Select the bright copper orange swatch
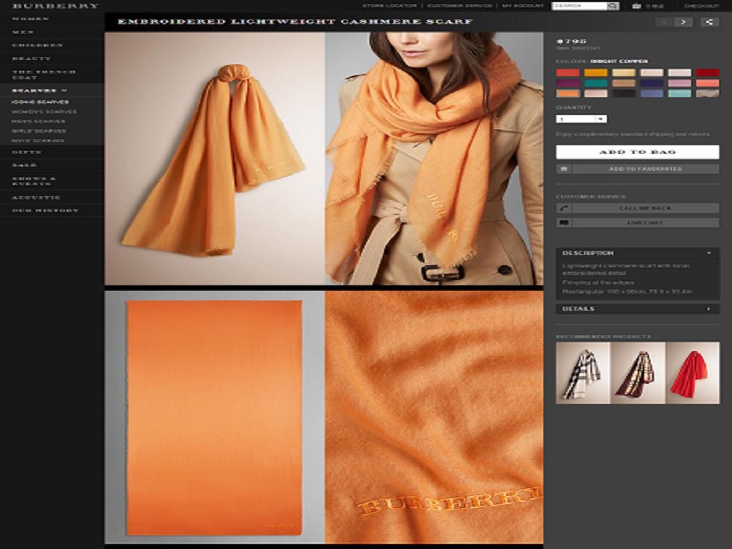The height and width of the screenshot is (549, 732). [568, 94]
